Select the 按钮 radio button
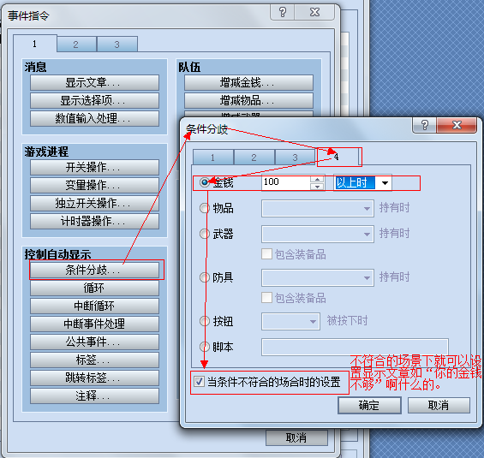Screen dimensions: 484x458 [x=205, y=321]
